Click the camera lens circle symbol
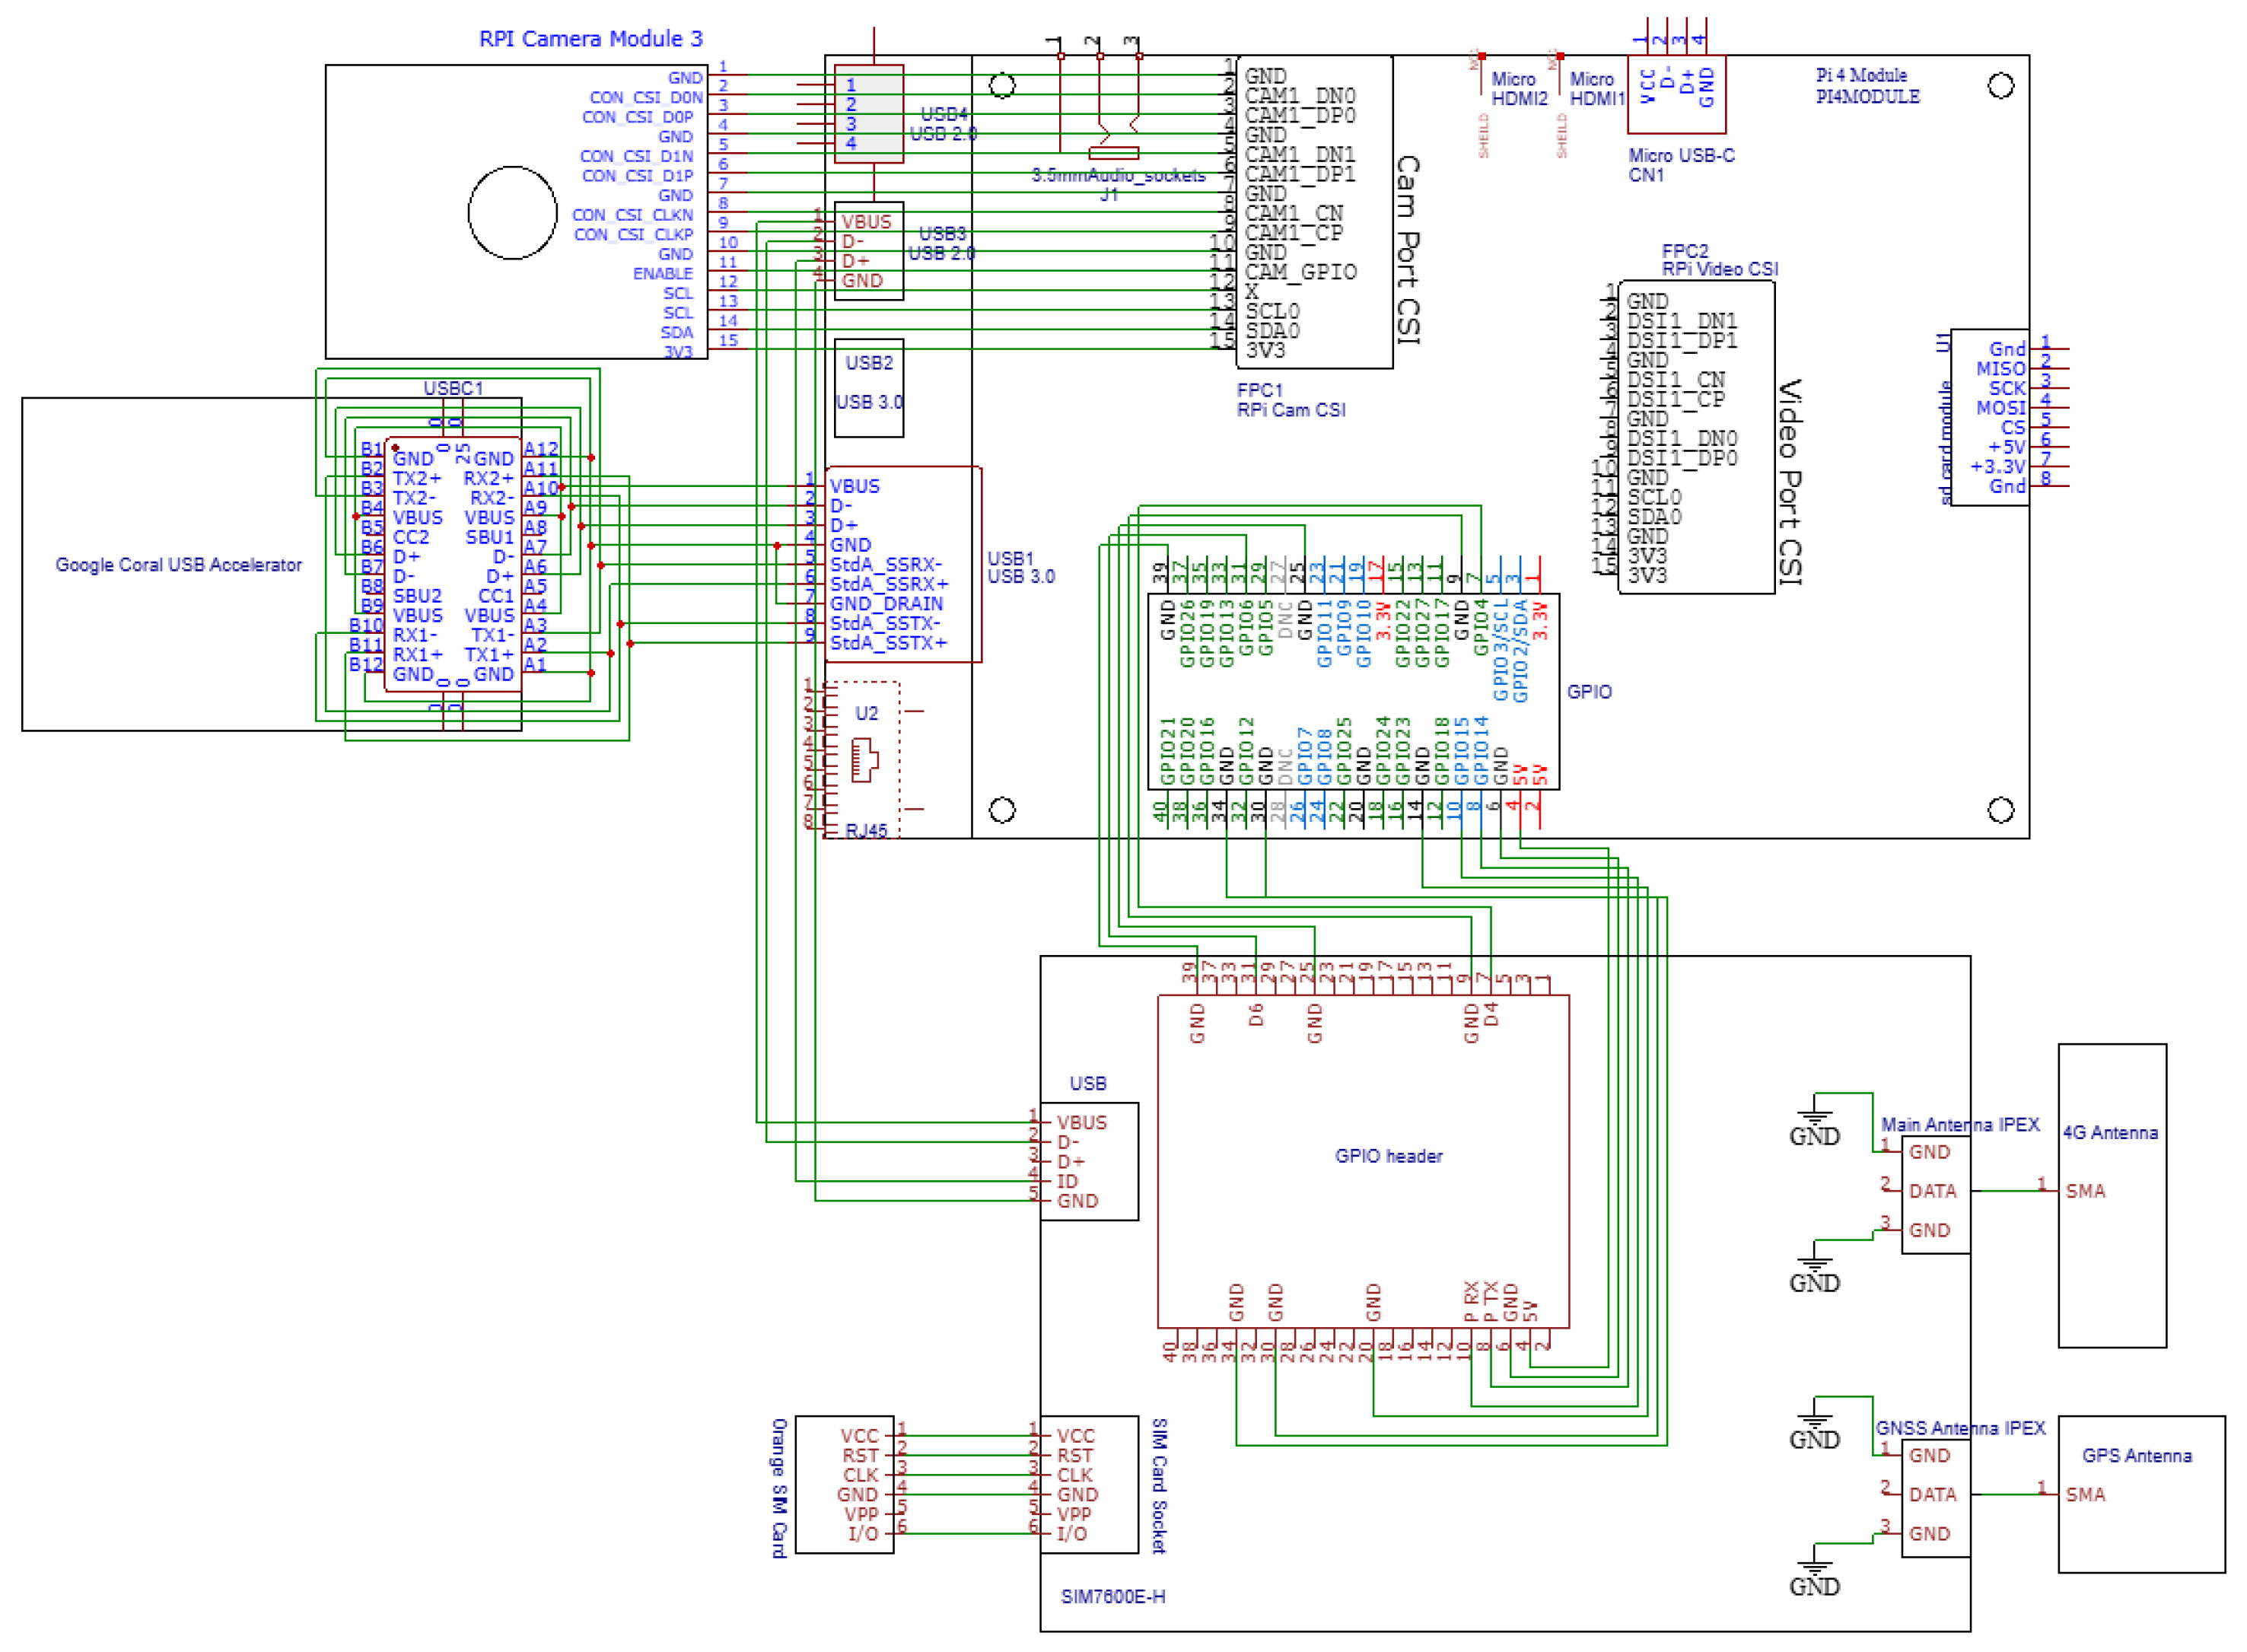The height and width of the screenshot is (1652, 2247). (x=512, y=212)
